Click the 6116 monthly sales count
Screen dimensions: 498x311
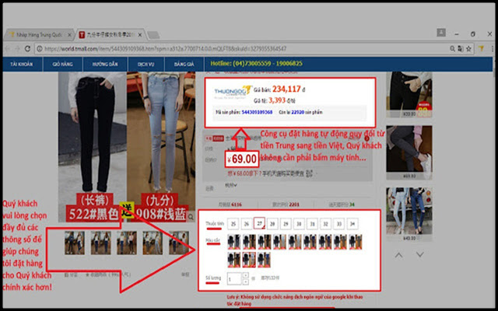point(237,204)
